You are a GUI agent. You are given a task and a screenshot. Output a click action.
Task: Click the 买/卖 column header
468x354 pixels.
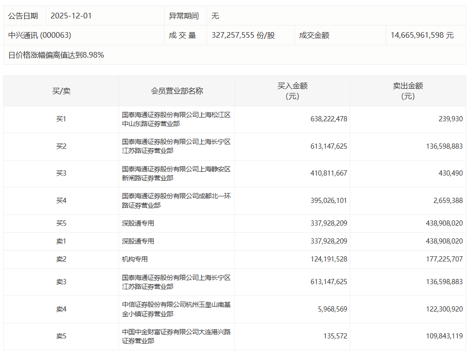(x=61, y=91)
